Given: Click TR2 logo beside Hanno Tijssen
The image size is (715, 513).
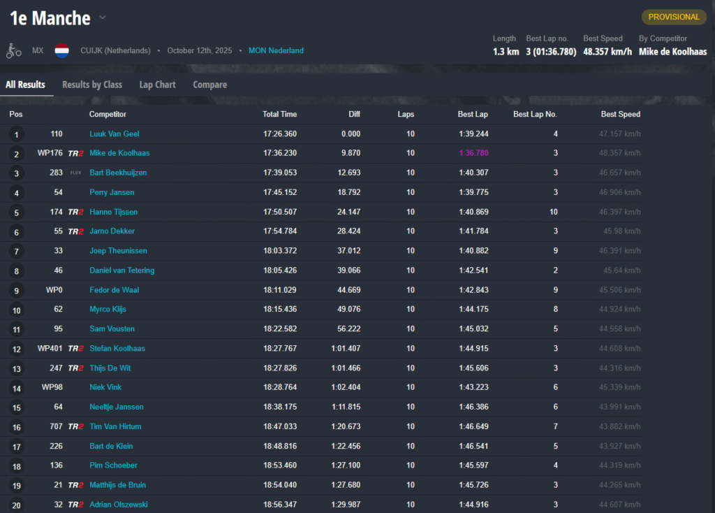Looking at the screenshot, I should click(x=75, y=212).
